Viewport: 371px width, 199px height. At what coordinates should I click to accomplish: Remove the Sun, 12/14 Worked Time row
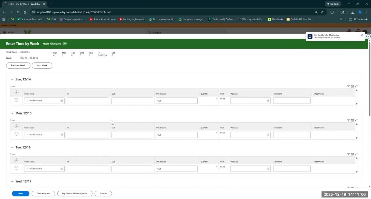17,100
